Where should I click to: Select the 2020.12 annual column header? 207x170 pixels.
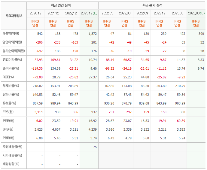pos(35,13)
